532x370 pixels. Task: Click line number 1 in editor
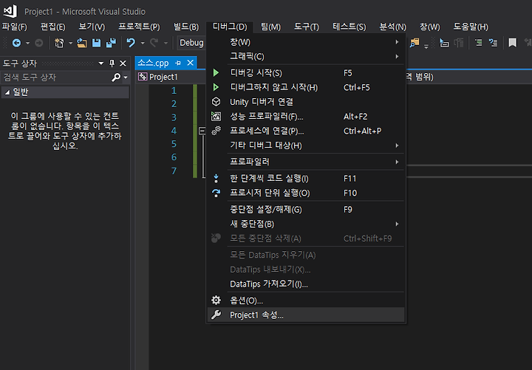click(x=174, y=91)
